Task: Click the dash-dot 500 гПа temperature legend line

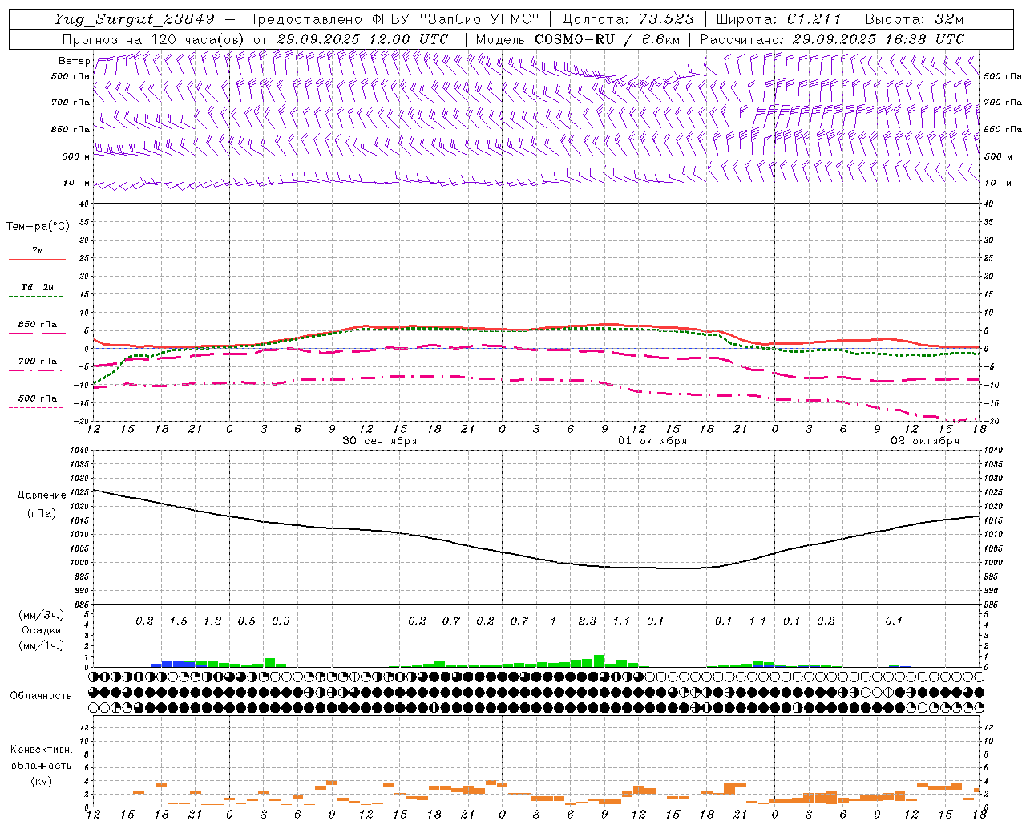Action: click(x=35, y=407)
